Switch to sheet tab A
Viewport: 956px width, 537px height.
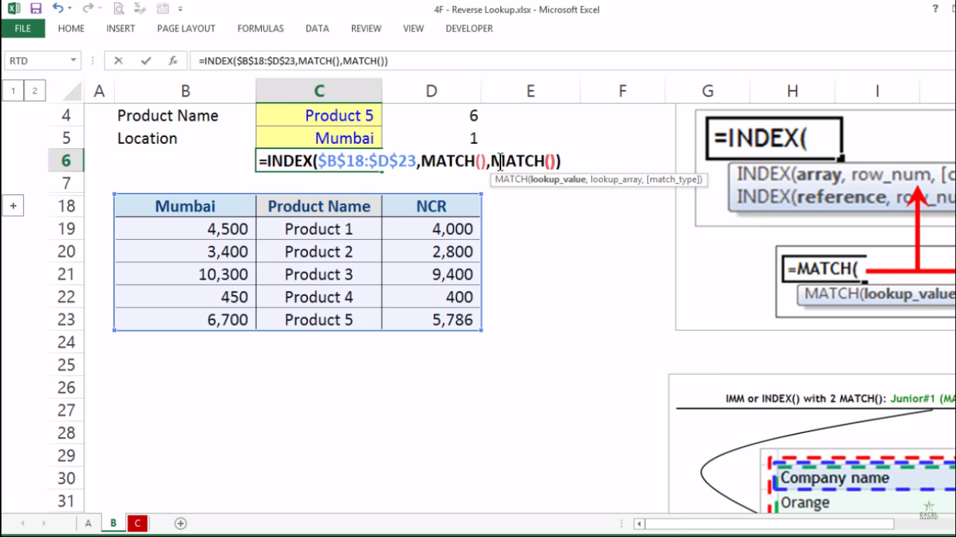point(88,523)
